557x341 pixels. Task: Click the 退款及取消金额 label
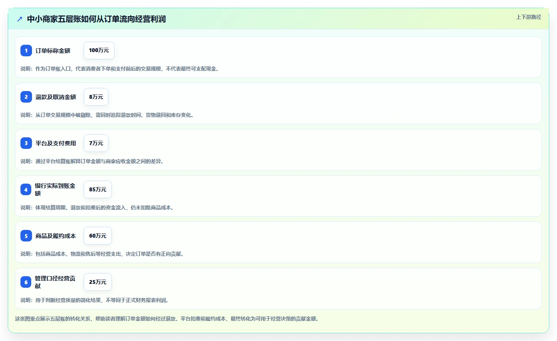56,97
